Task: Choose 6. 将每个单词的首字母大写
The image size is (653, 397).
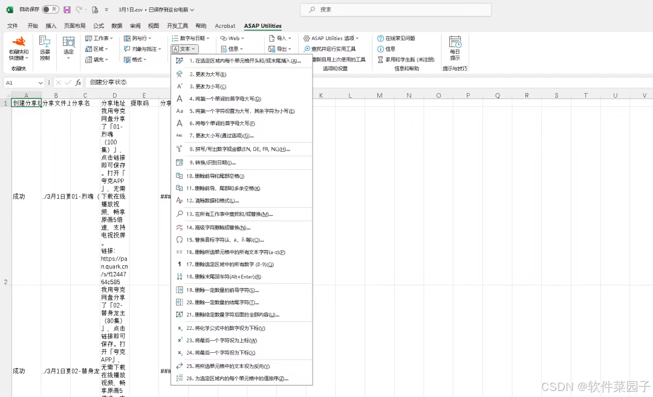Action: 241,123
